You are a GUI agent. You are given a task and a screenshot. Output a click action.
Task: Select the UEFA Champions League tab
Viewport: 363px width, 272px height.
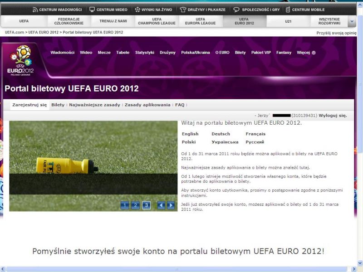tap(157, 21)
